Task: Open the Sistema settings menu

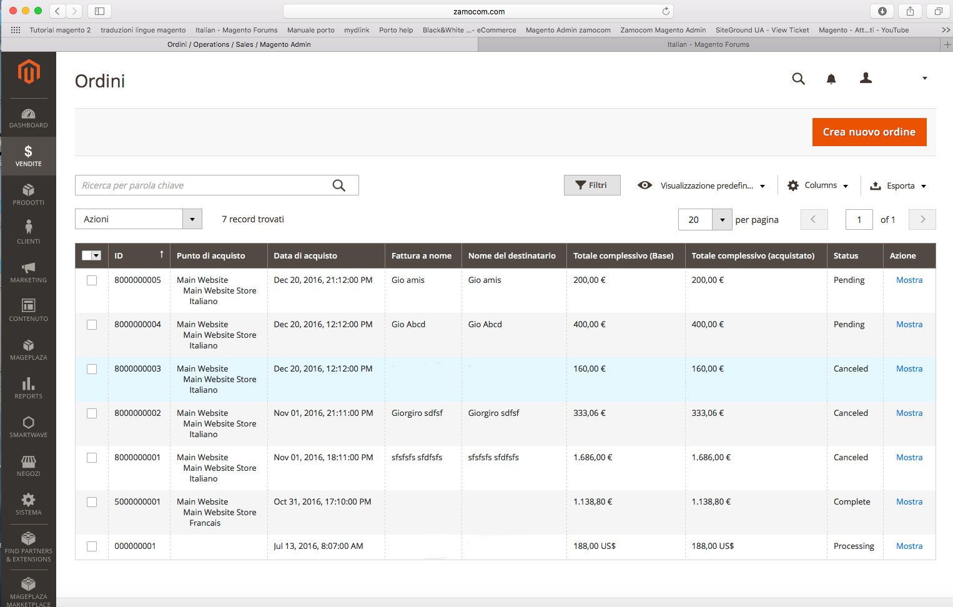Action: 28,505
